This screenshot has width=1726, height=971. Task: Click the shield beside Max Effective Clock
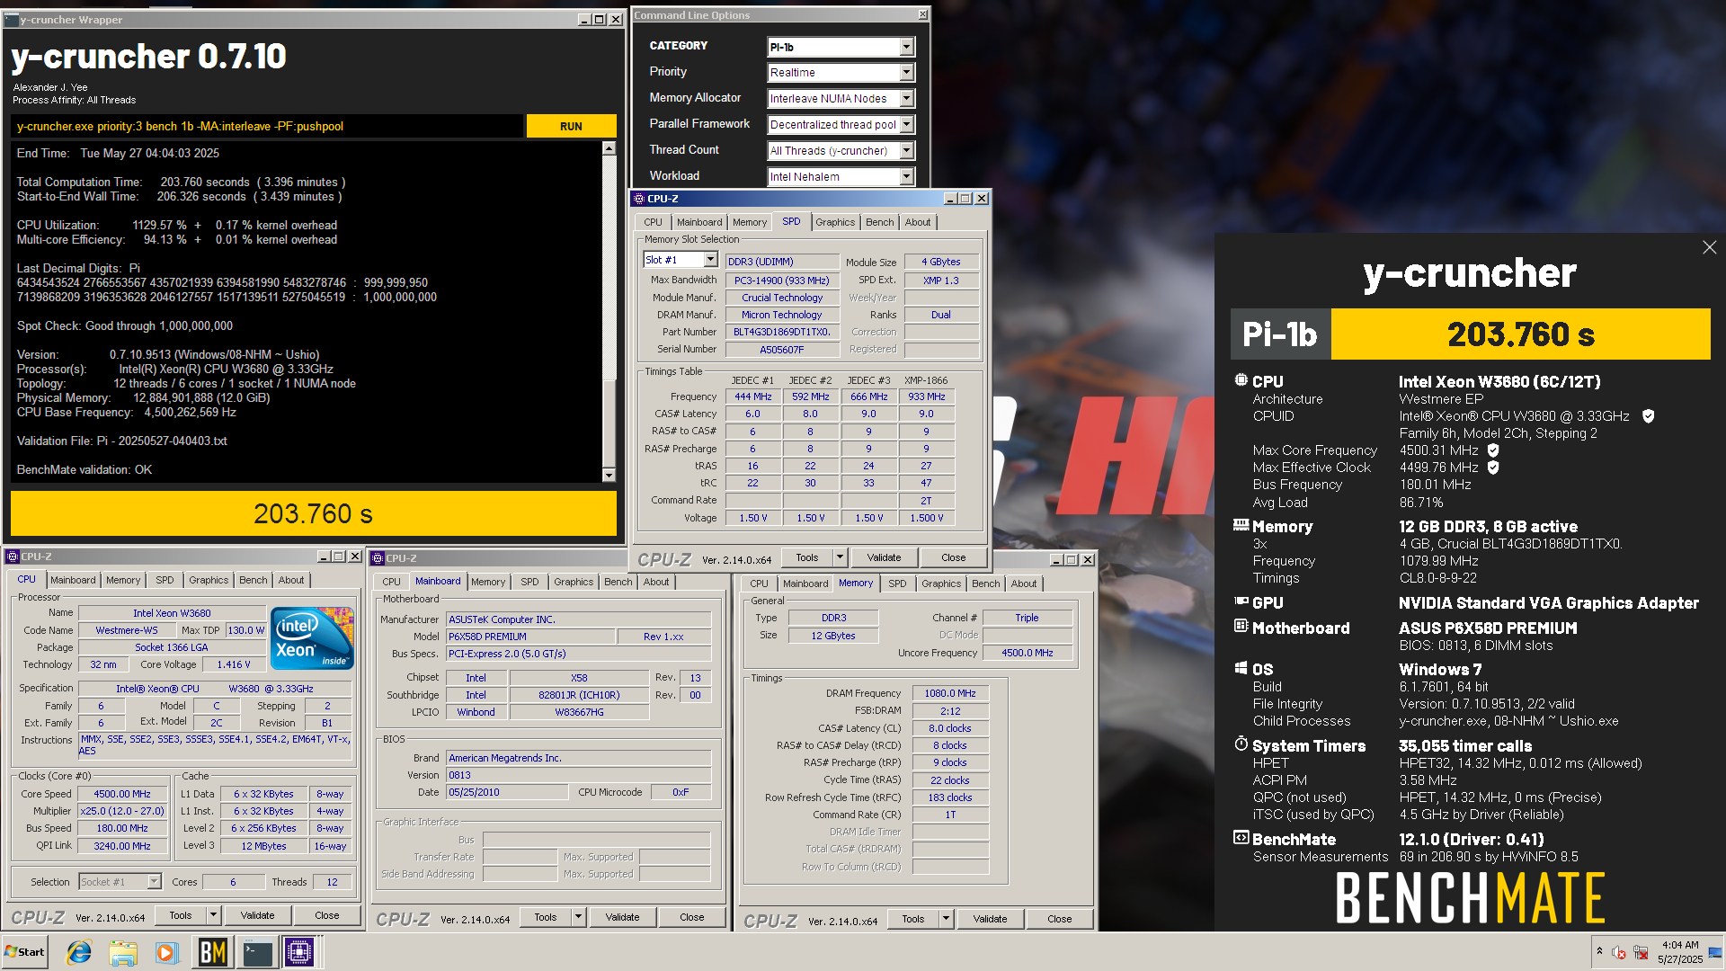pyautogui.click(x=1493, y=468)
